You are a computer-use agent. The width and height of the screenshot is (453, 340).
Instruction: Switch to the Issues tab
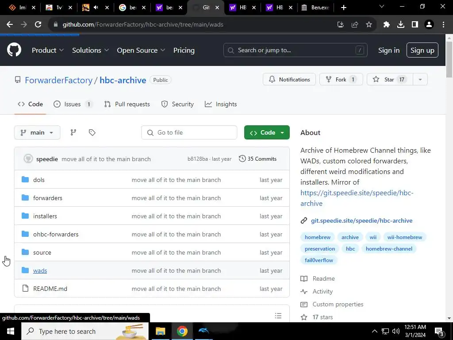[73, 104]
